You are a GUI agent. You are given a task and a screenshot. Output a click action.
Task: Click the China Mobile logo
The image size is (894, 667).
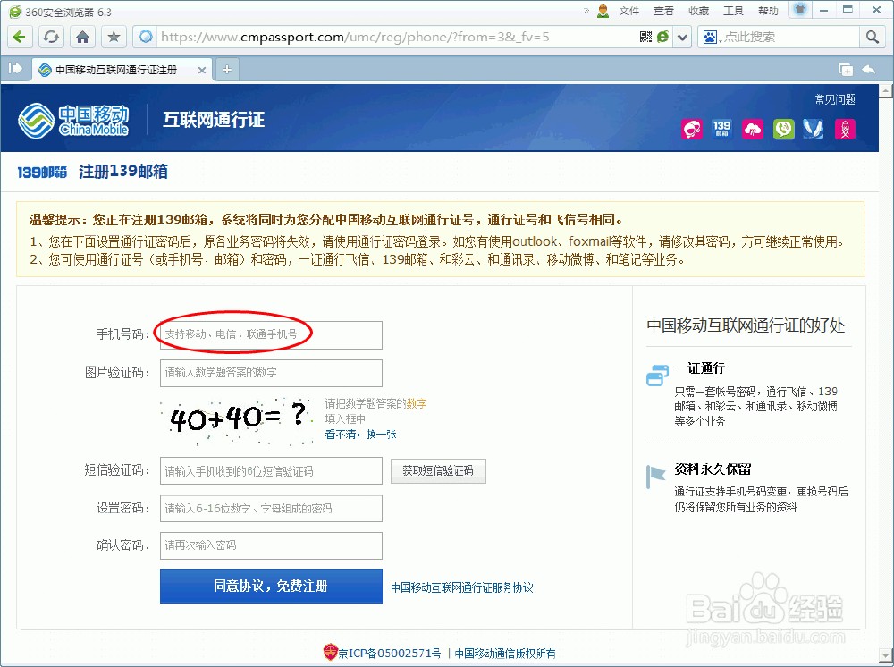tap(73, 121)
